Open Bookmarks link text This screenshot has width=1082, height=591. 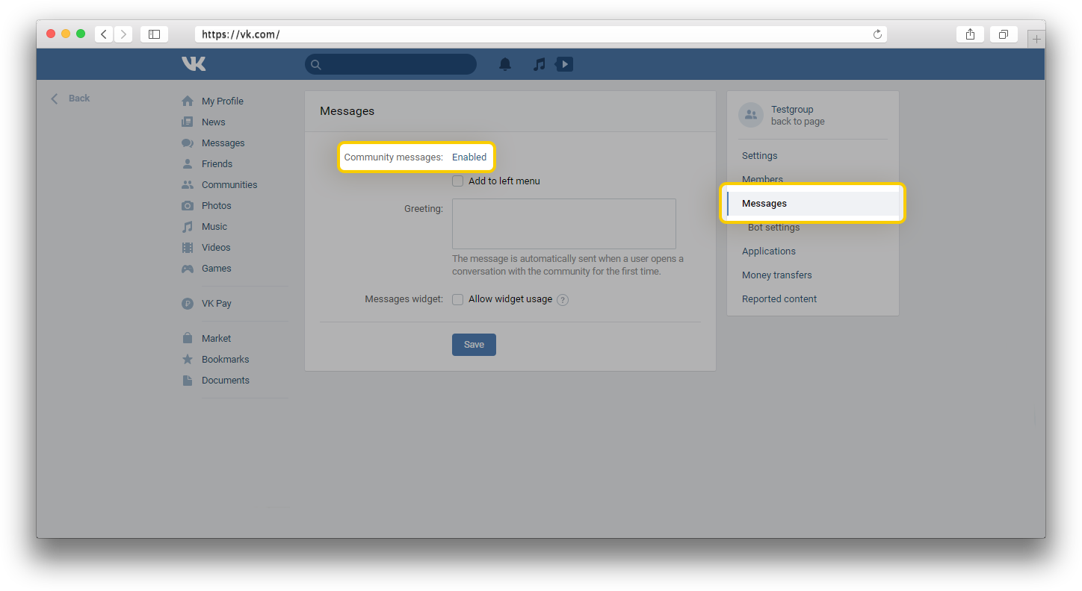226,359
